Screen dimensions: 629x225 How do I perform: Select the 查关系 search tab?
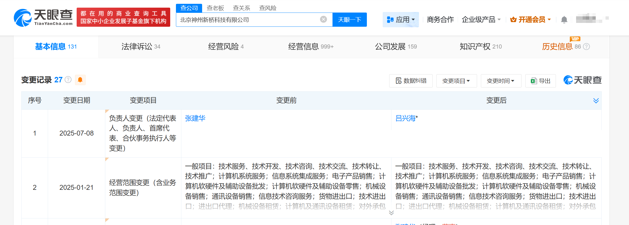point(241,8)
